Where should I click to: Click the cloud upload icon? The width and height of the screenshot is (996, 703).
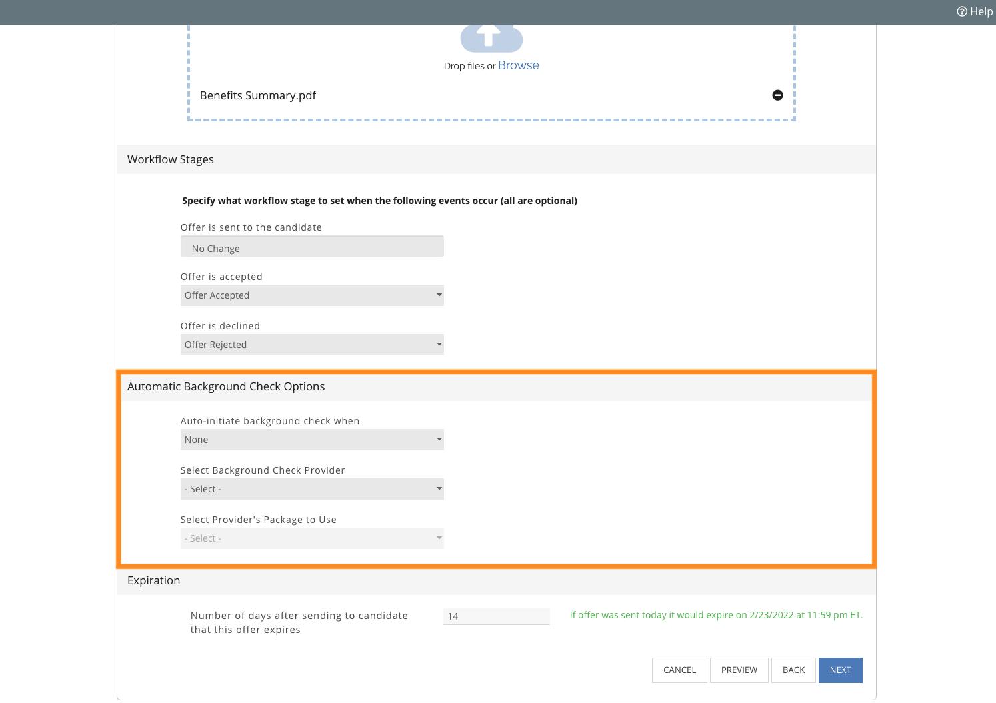pyautogui.click(x=491, y=37)
